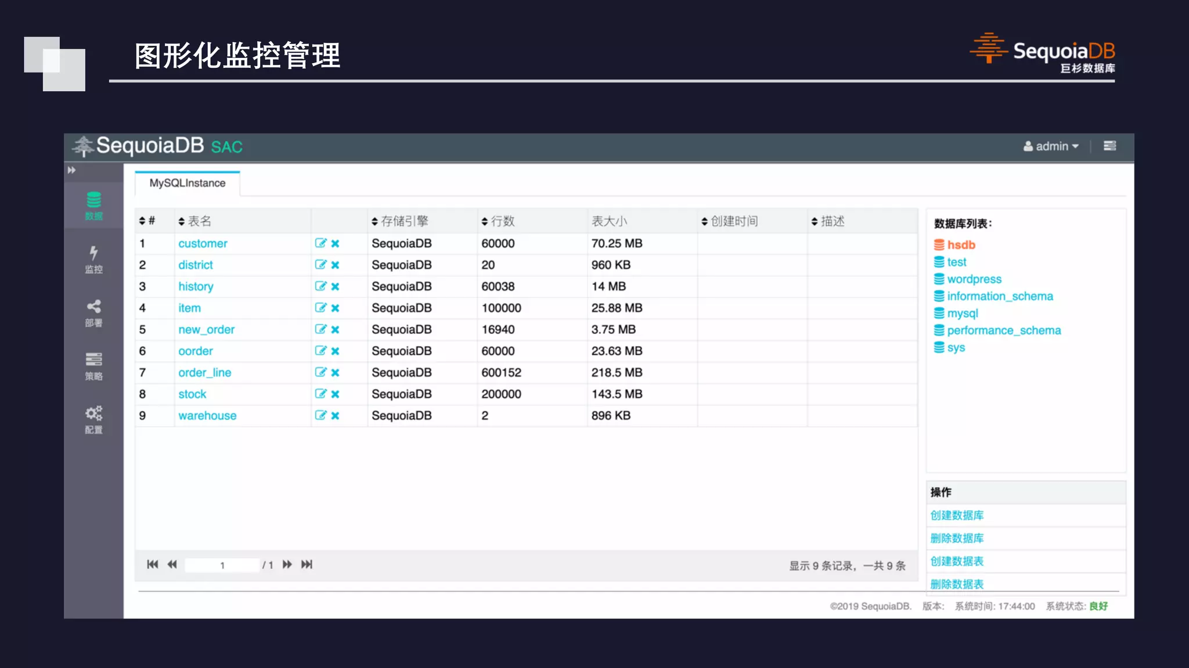Viewport: 1189px width, 668px height.
Task: Click the 创建数据库 link
Action: click(x=957, y=515)
